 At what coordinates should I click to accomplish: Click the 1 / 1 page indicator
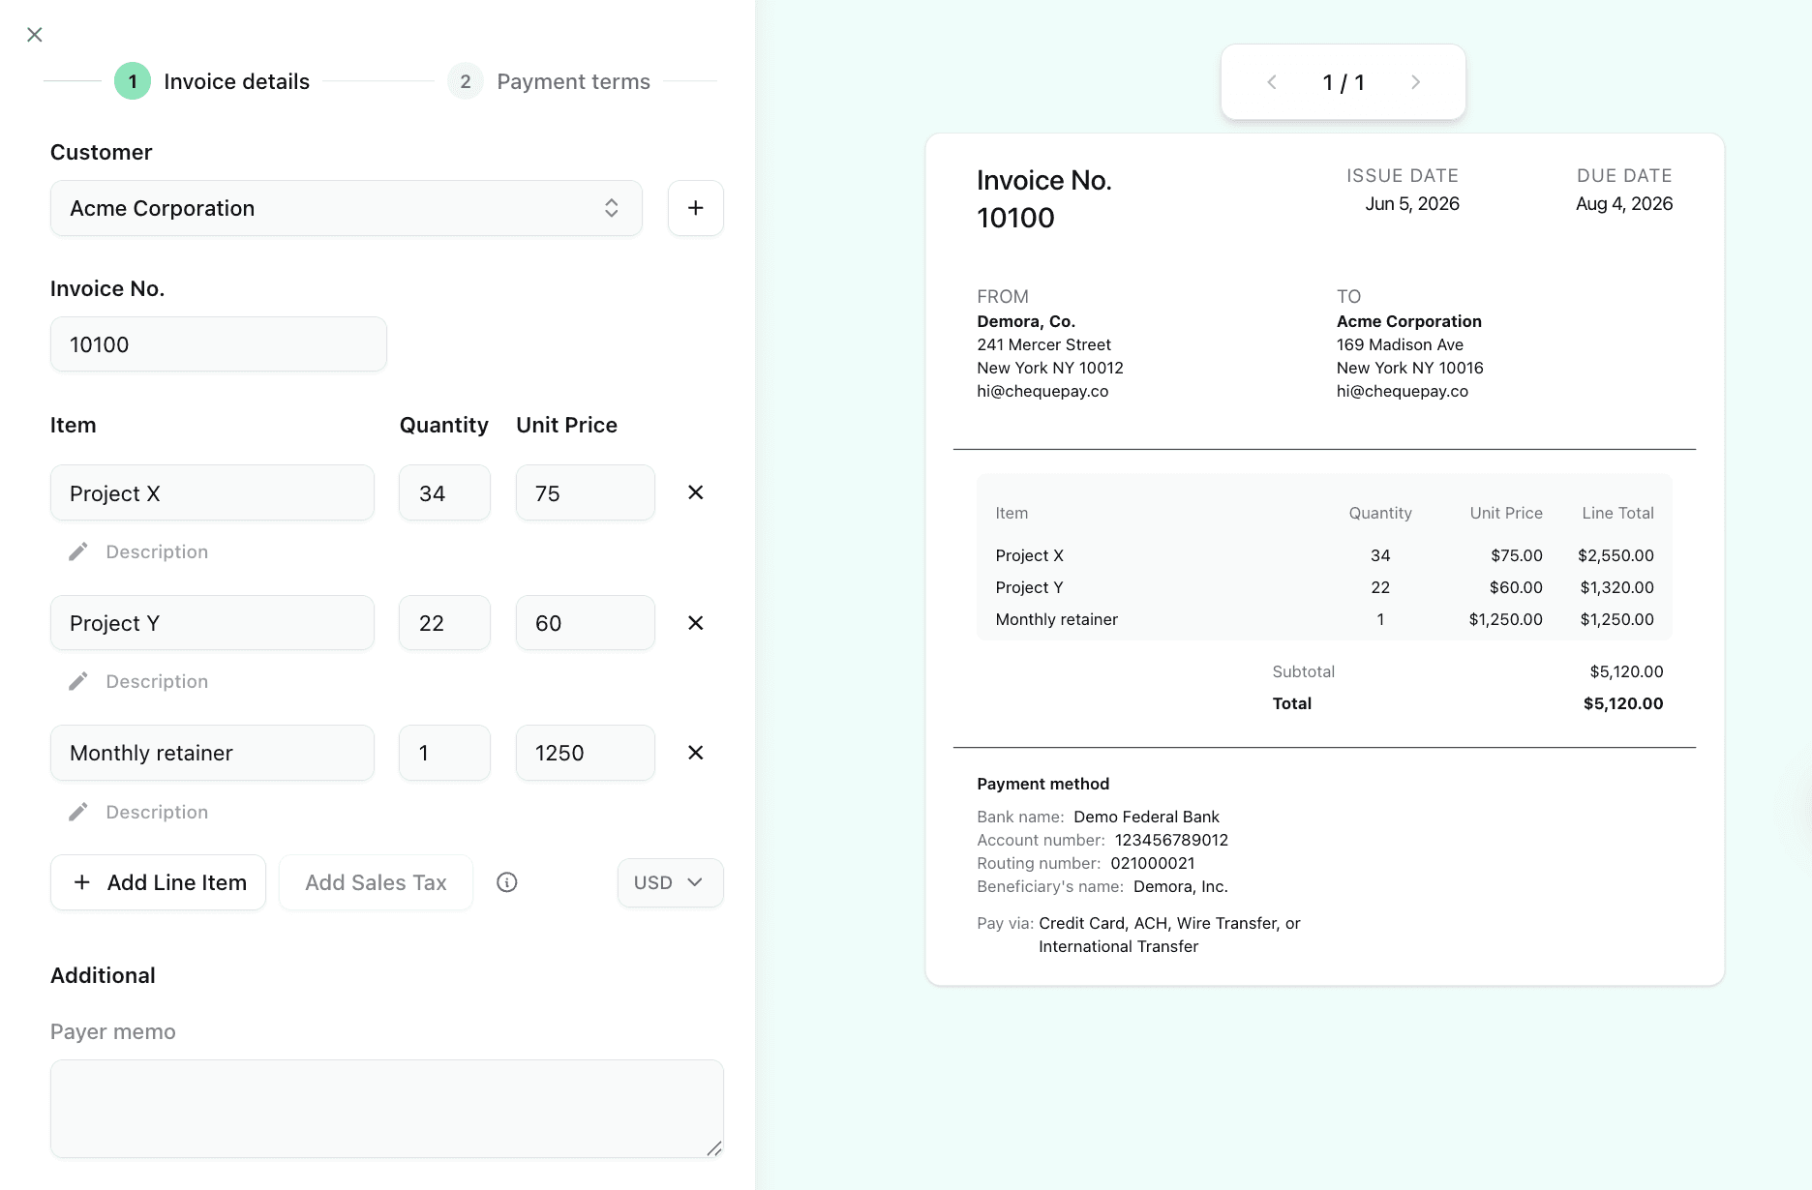[1344, 82]
